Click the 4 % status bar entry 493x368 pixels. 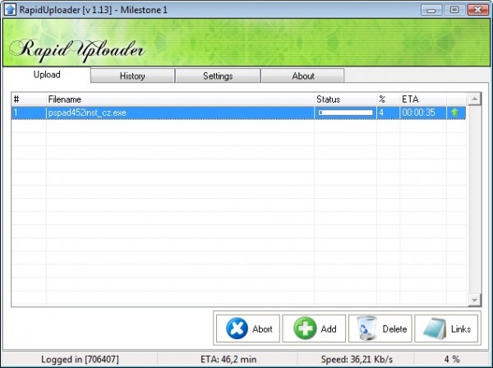click(452, 359)
